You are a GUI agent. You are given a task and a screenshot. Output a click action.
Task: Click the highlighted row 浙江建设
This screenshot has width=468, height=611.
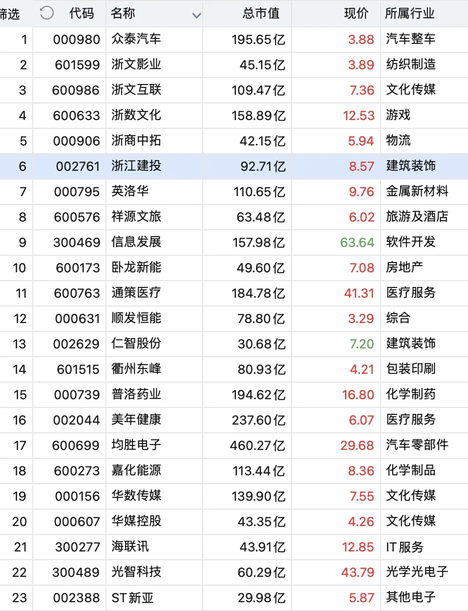(234, 166)
